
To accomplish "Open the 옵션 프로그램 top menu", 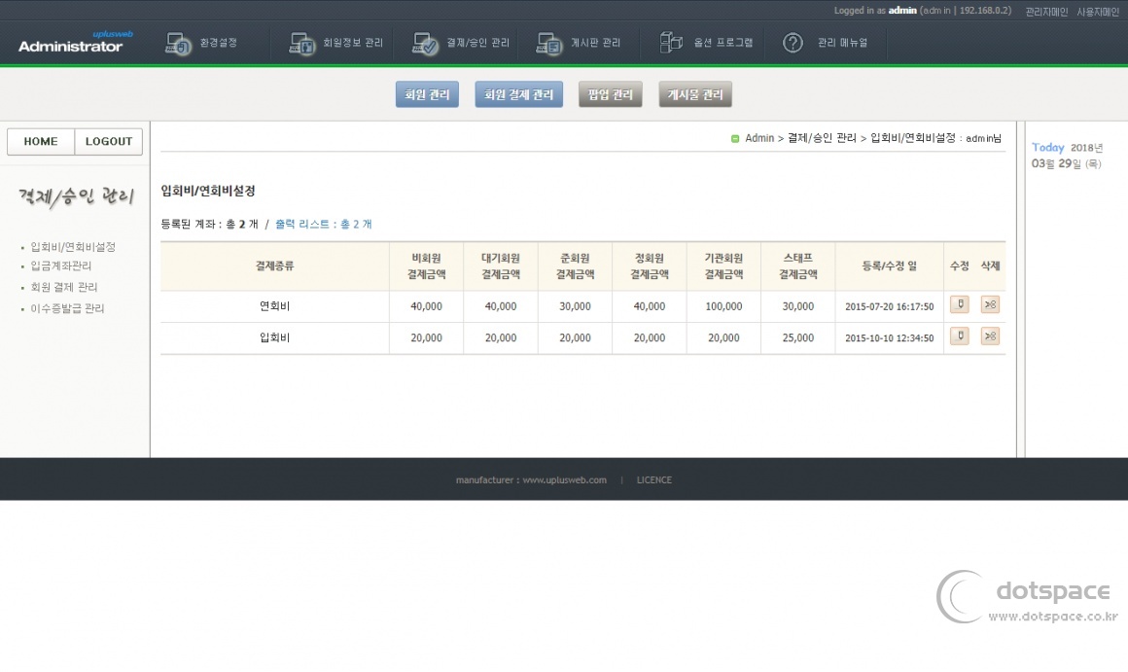I will [x=707, y=44].
